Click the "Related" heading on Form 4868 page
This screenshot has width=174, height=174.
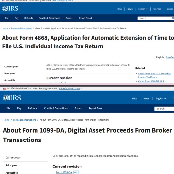point(140,68)
